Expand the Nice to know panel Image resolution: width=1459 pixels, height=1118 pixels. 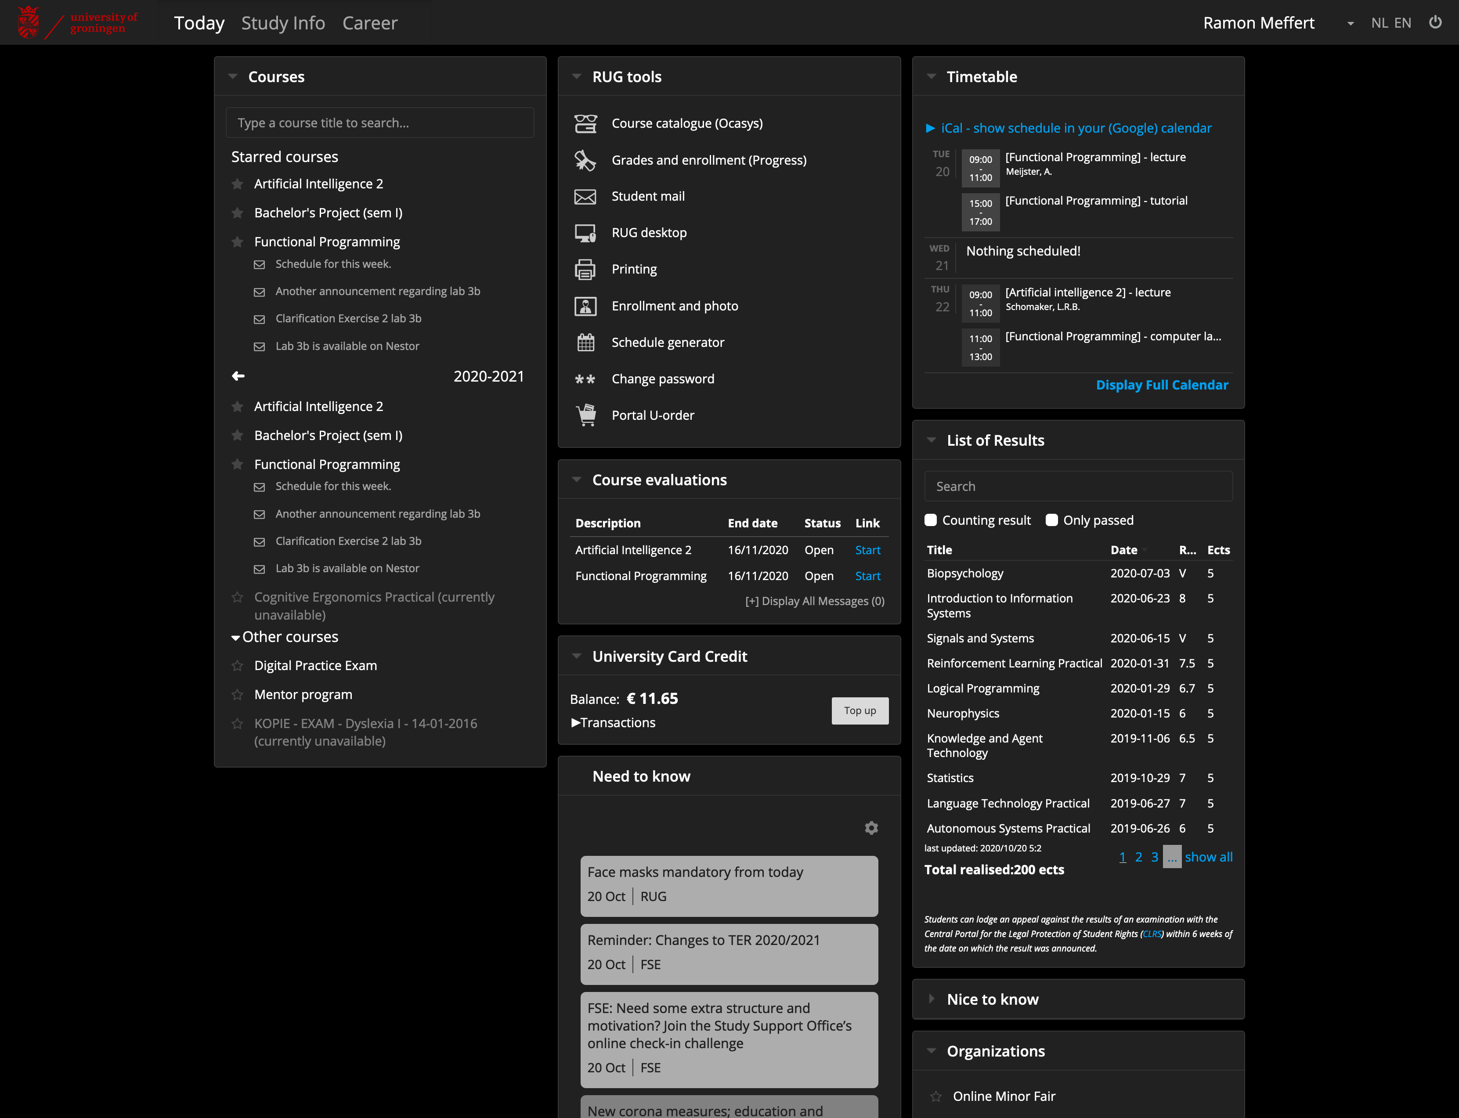pyautogui.click(x=932, y=999)
